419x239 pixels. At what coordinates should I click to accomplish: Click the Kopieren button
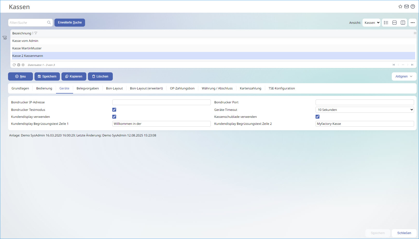point(74,76)
